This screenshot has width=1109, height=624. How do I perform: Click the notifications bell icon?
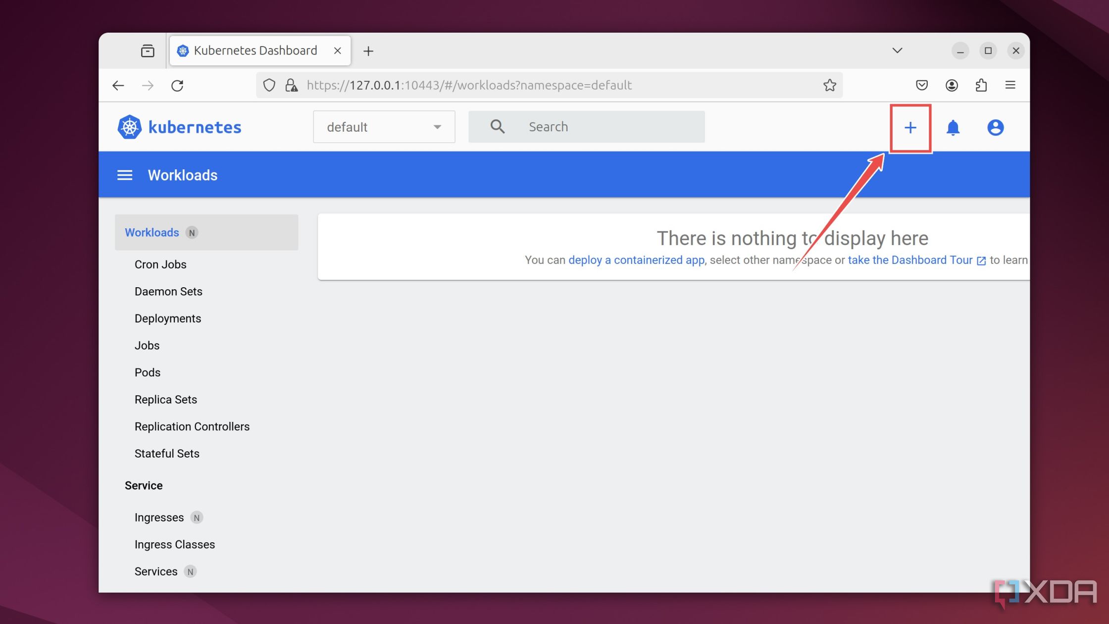(x=953, y=127)
